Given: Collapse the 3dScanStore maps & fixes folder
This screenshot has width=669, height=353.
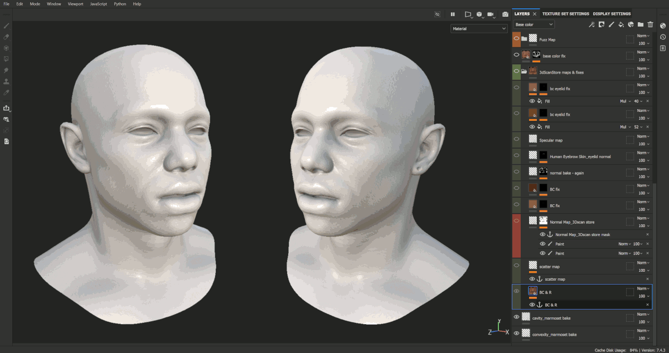Looking at the screenshot, I should [x=525, y=72].
